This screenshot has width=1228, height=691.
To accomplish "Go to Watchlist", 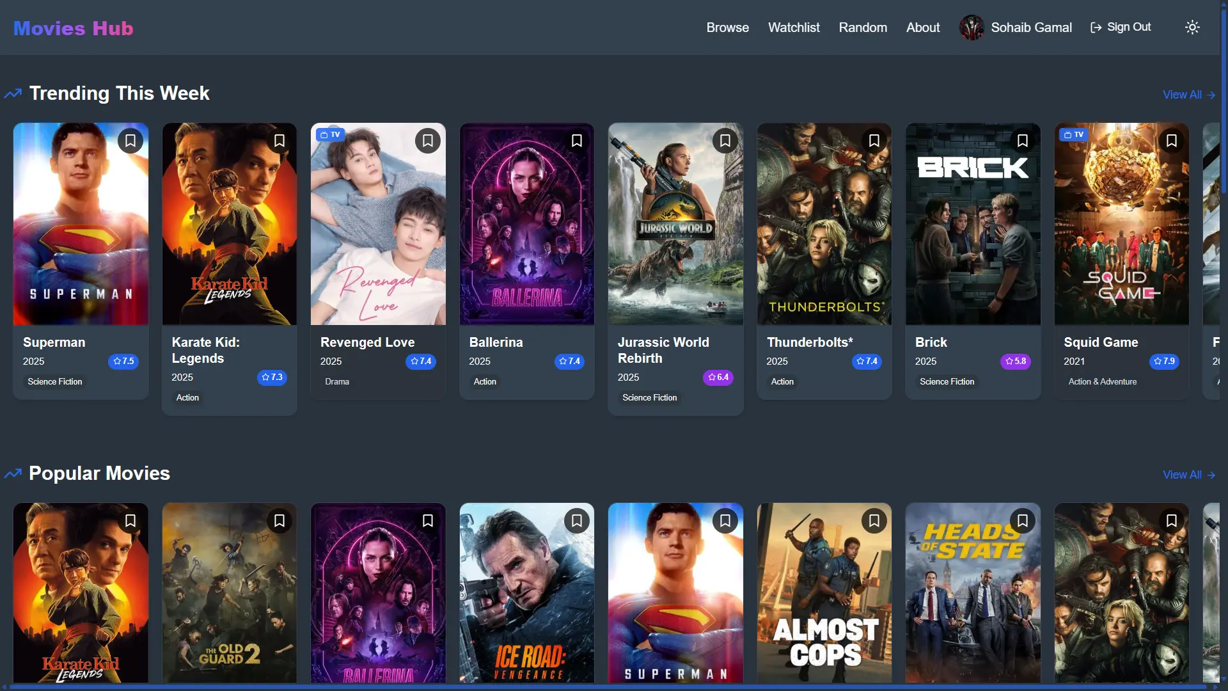I will tap(794, 28).
